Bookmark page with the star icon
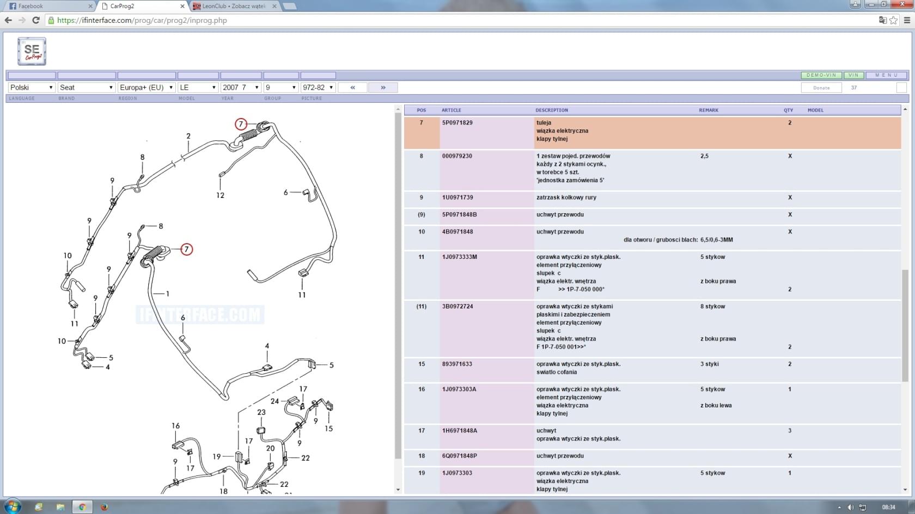 point(893,20)
